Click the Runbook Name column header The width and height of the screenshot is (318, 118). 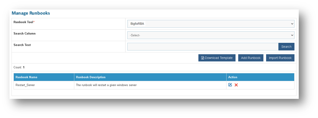point(26,77)
